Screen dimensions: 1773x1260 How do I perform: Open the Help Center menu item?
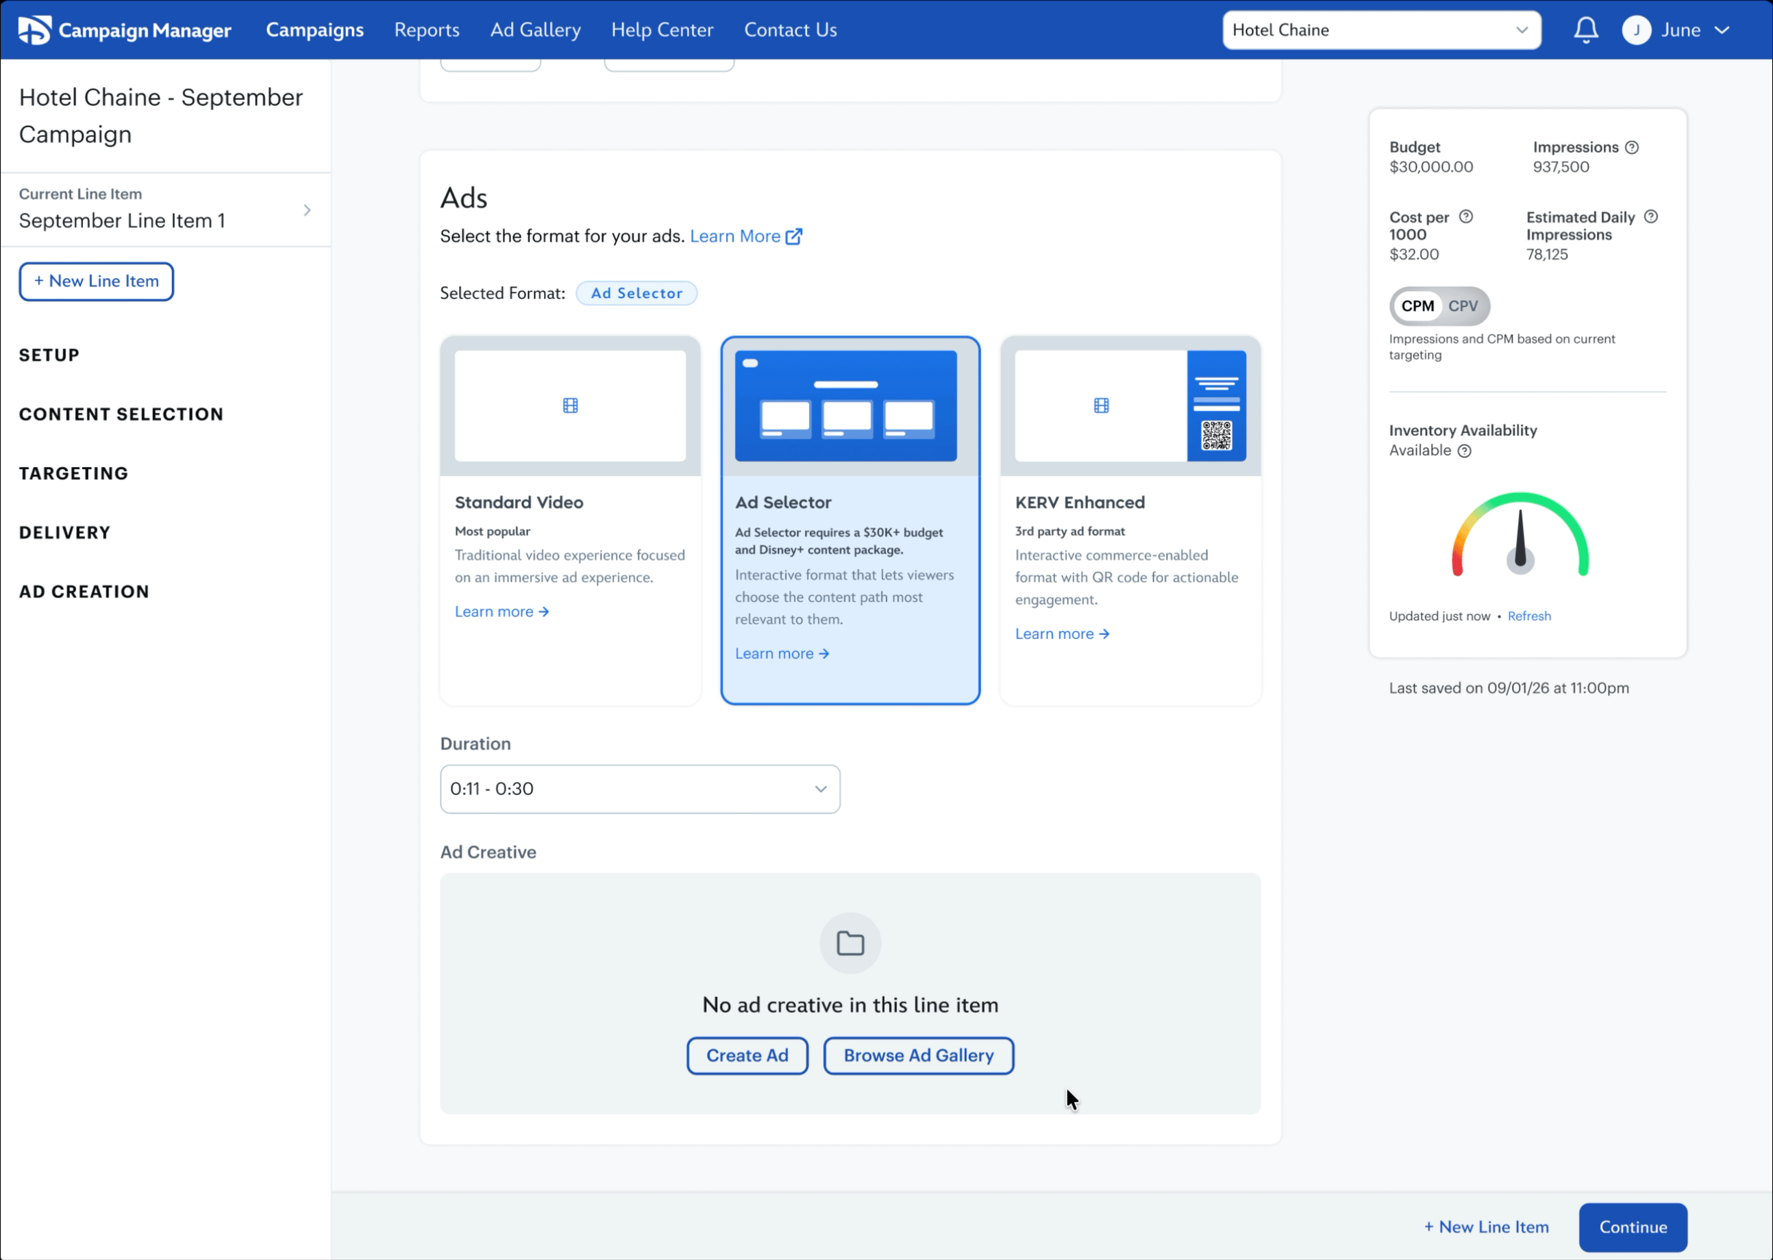(662, 30)
